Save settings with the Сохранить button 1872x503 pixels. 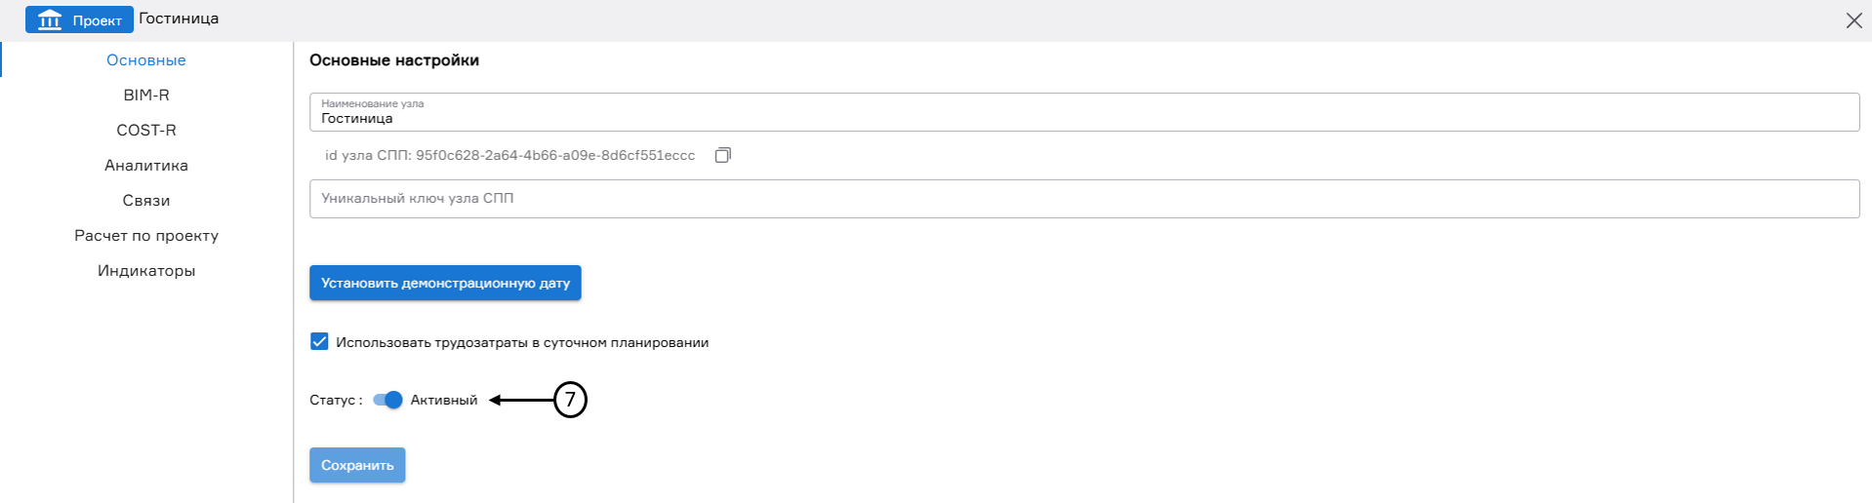pyautogui.click(x=357, y=465)
